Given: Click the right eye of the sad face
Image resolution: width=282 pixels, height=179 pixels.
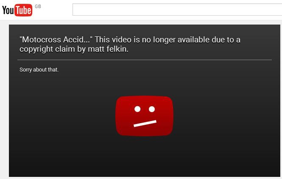Looking at the screenshot, I should pos(152,109).
